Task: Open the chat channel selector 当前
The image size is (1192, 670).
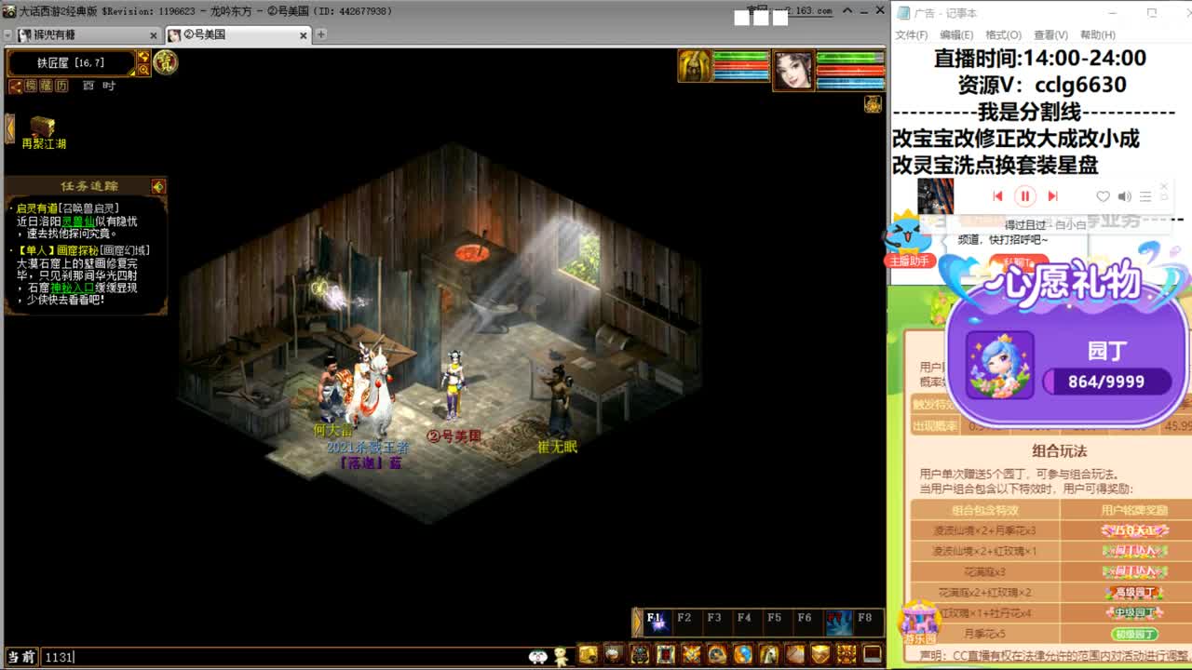Action: [21, 657]
